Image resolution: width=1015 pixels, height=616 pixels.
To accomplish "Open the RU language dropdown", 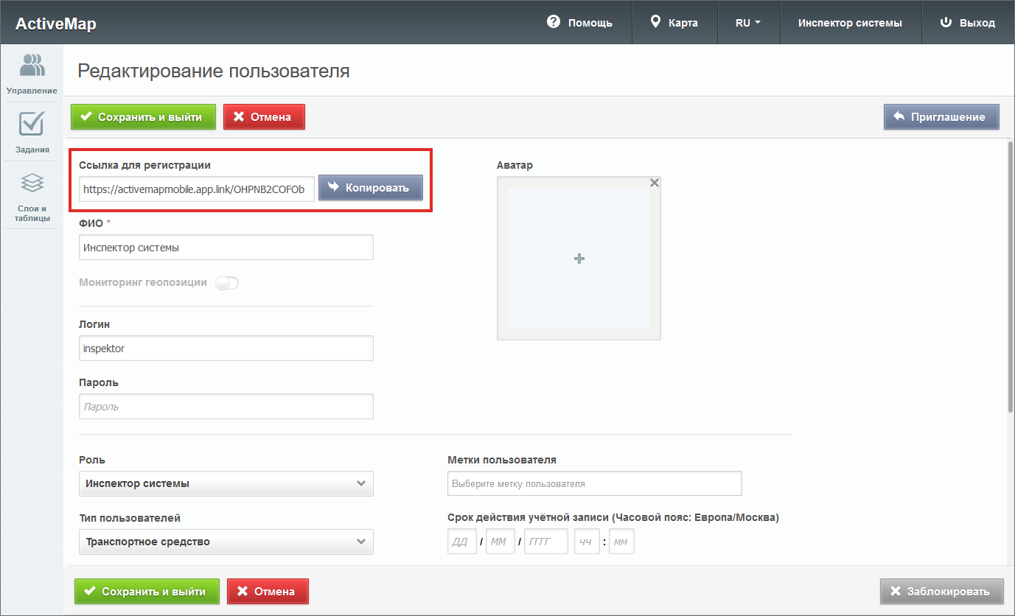I will click(747, 23).
